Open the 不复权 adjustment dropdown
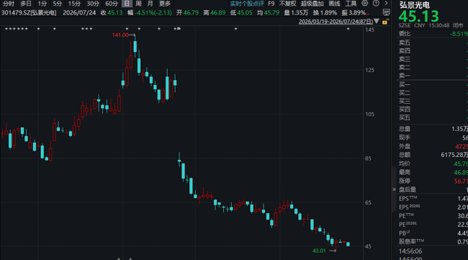Viewport: 468px width, 260px height. coord(287,4)
